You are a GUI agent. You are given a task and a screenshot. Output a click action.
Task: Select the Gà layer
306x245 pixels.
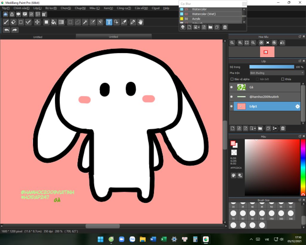(265, 87)
